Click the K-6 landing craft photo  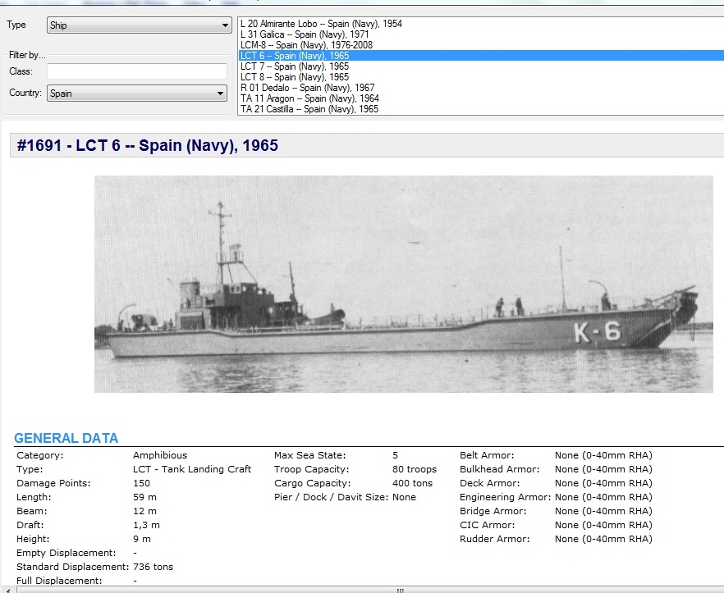pyautogui.click(x=403, y=284)
